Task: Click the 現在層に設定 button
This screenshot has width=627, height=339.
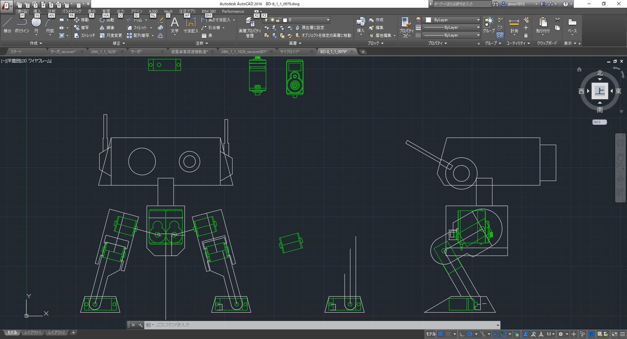Action: [x=312, y=28]
